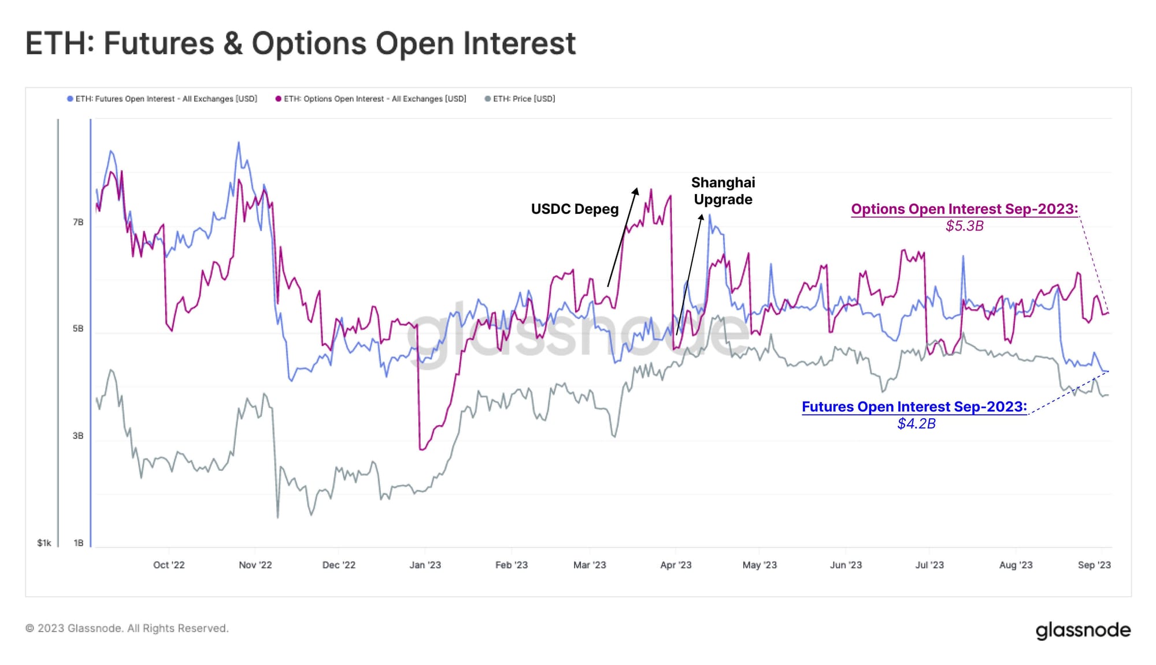Click the $5.3B options value text
The width and height of the screenshot is (1156, 665).
[965, 226]
